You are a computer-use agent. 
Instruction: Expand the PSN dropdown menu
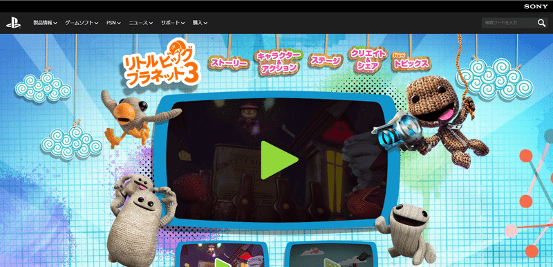[113, 23]
